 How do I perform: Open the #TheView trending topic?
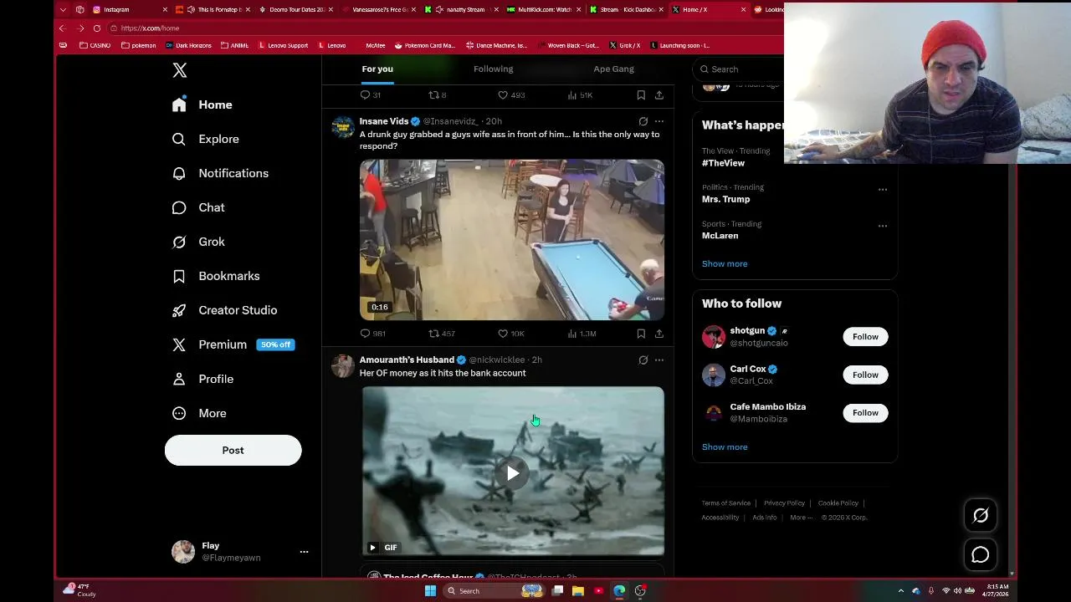click(x=723, y=163)
